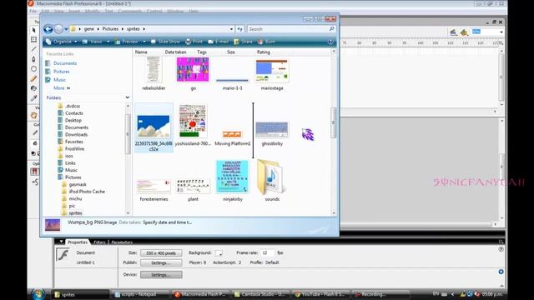Screen dimensions: 534x300
Task: Toggle the Snap to Objects magnet option
Action: click(34, 172)
